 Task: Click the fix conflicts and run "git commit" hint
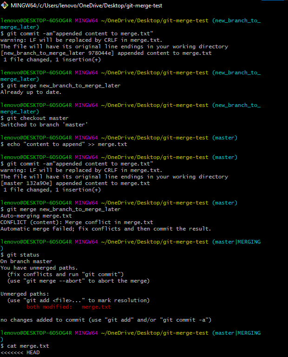(65, 274)
